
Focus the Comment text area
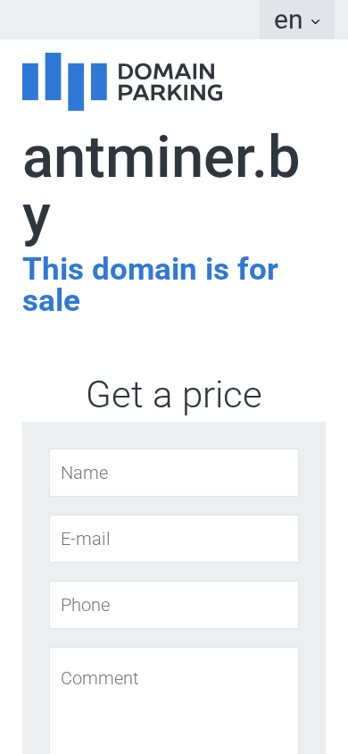coord(174,700)
